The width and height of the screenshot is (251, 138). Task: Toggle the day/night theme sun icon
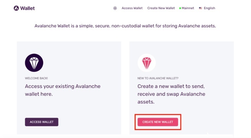[x=115, y=8]
